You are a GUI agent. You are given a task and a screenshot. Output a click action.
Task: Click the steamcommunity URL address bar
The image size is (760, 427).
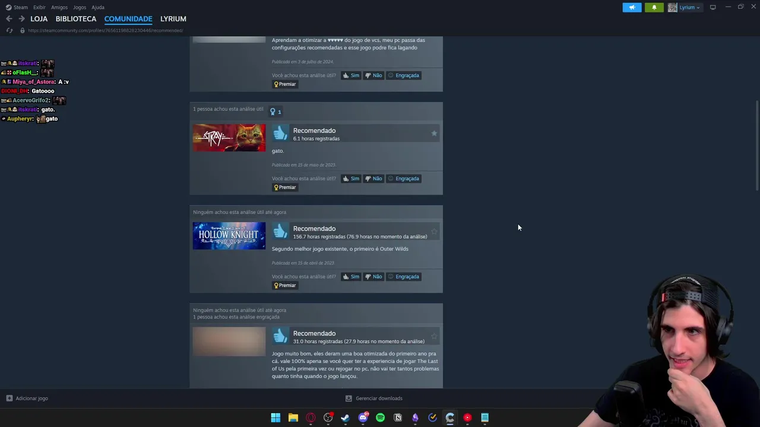click(x=106, y=30)
